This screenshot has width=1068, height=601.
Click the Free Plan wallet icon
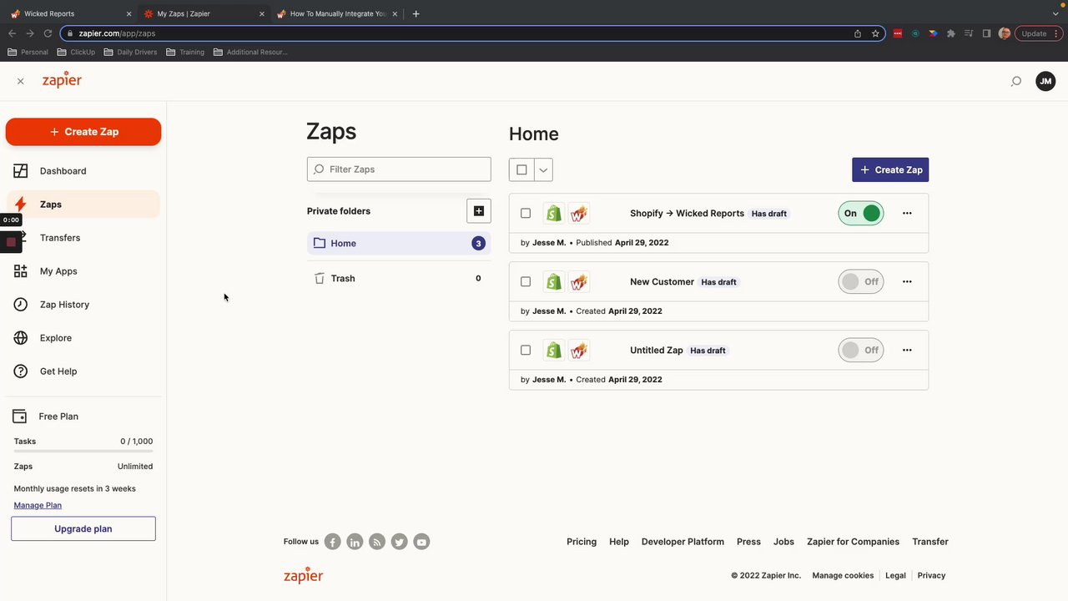[x=19, y=417]
